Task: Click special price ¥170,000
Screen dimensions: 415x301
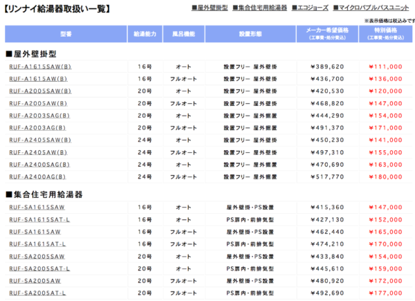Action: click(x=386, y=244)
